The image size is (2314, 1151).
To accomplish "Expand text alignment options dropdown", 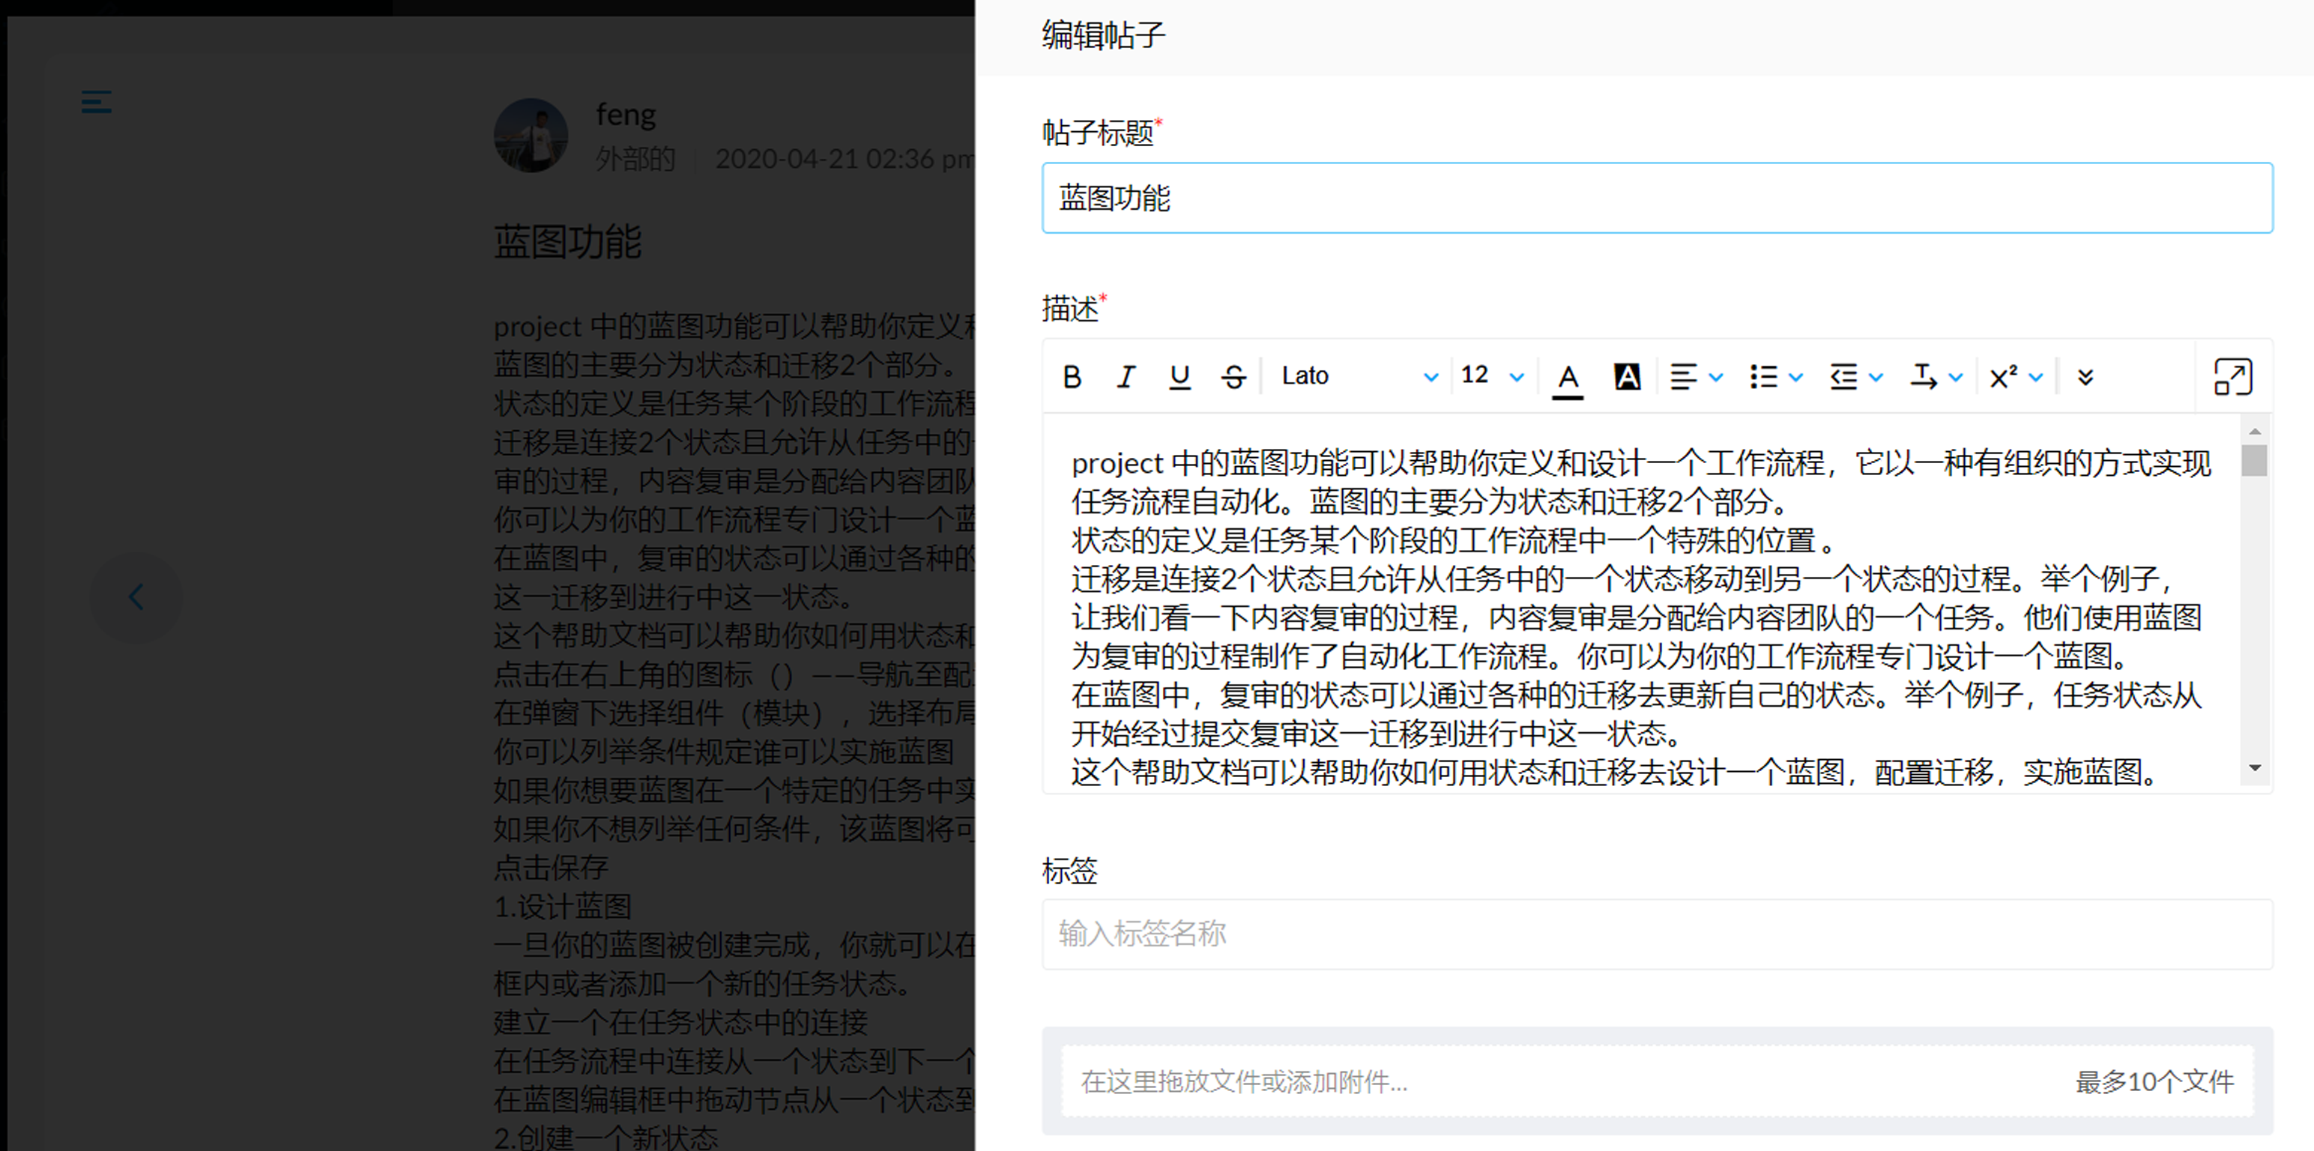I will point(1715,378).
